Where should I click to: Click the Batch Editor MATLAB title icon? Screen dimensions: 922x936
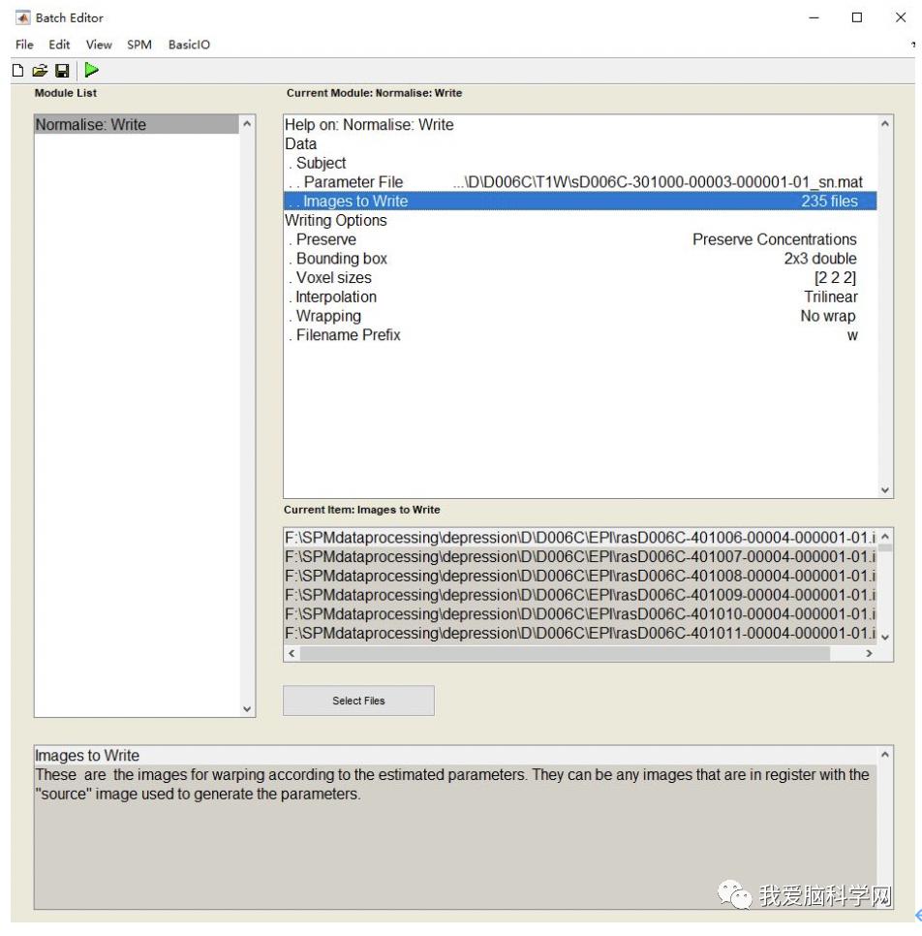click(22, 17)
